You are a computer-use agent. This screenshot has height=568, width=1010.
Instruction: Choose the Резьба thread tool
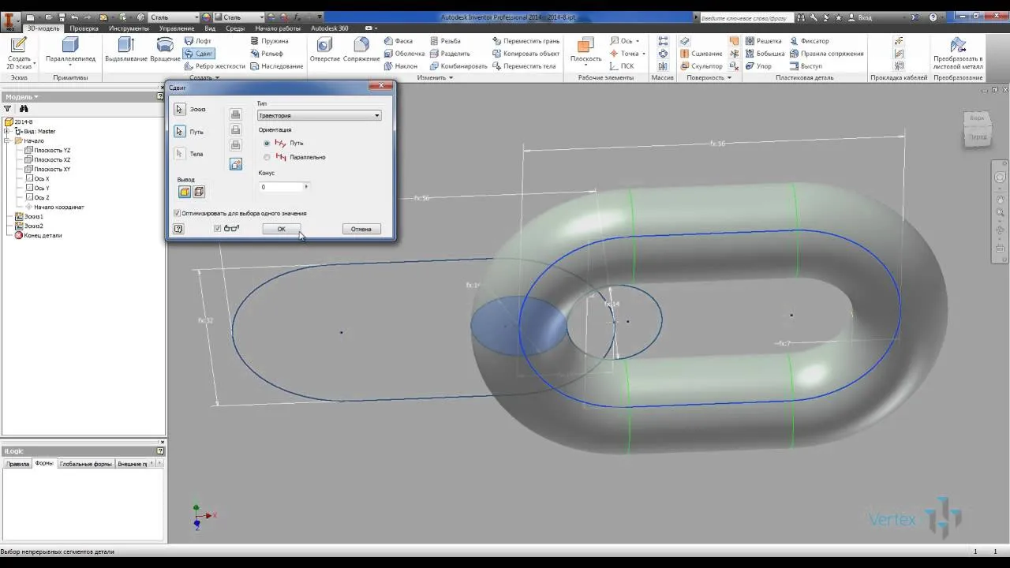coord(445,41)
